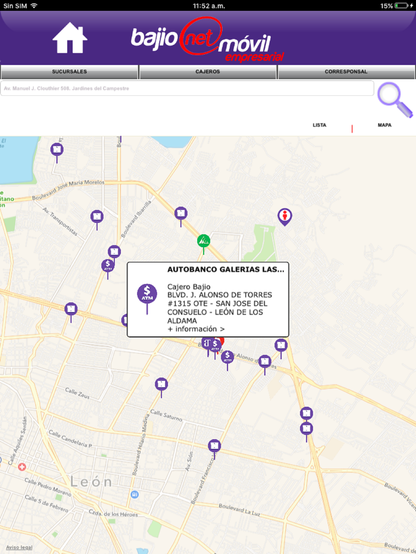Select branch pin directly above the Ibarrilla ATM pin
The width and height of the screenshot is (416, 554).
[x=114, y=252]
